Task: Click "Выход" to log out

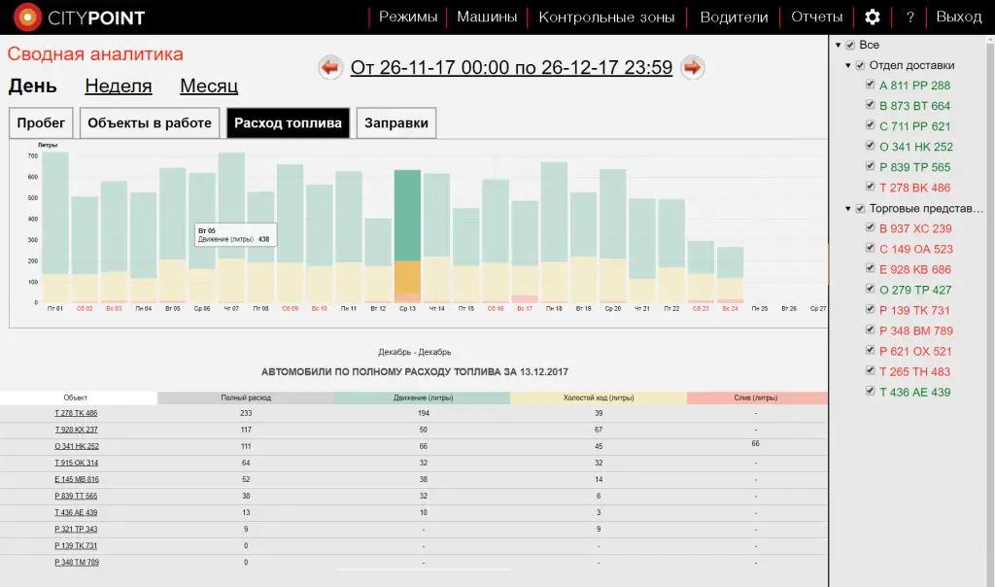Action: tap(958, 17)
